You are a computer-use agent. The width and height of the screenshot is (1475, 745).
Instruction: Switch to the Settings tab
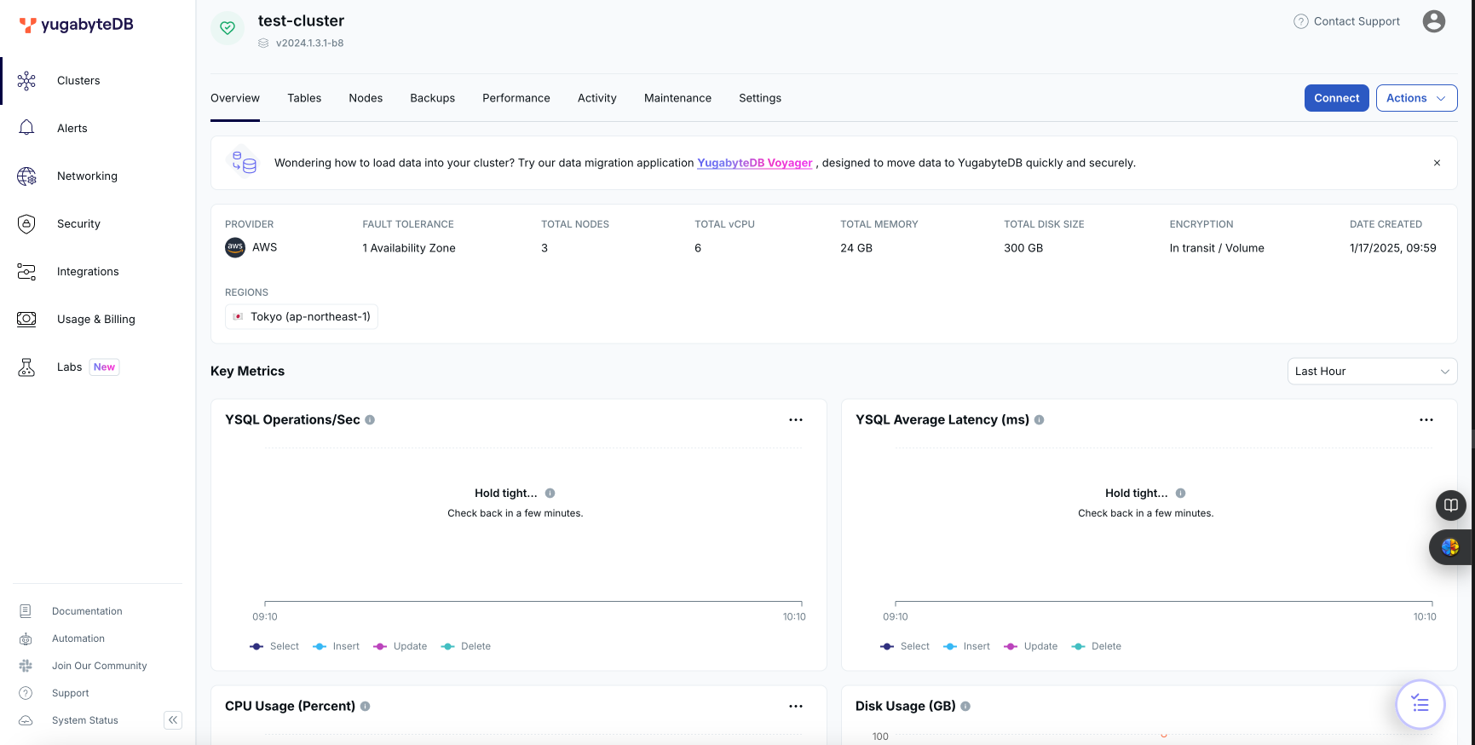(x=760, y=98)
